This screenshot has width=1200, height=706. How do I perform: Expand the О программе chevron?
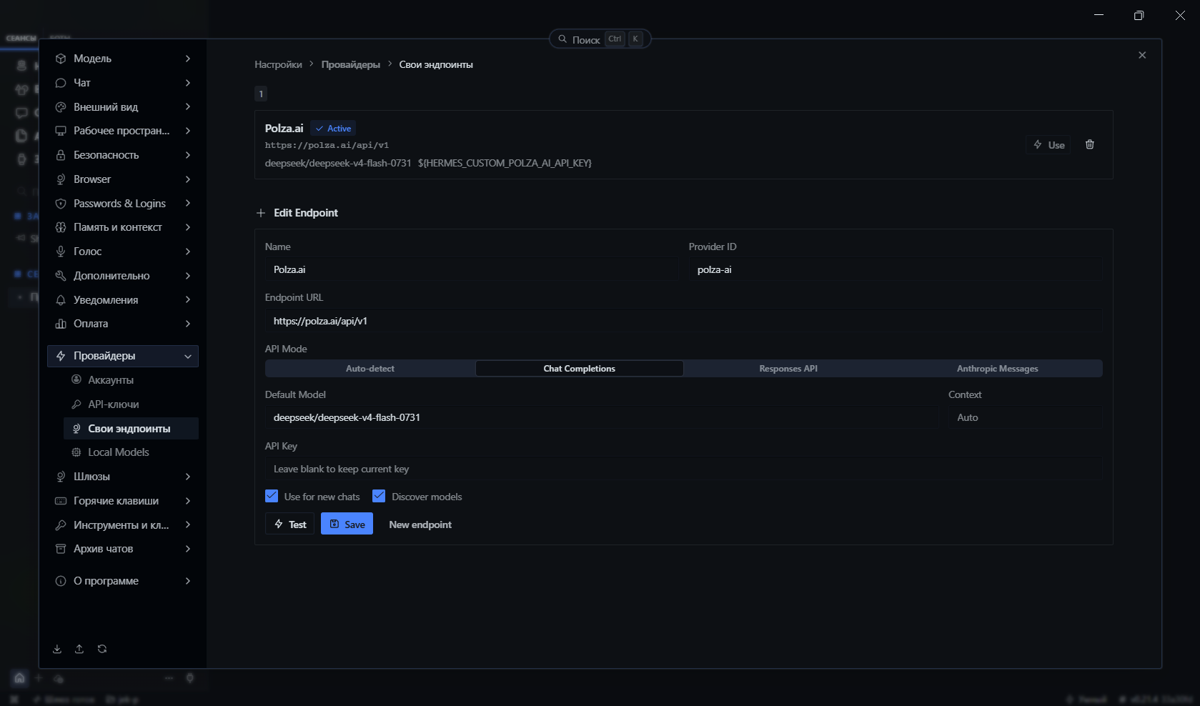(188, 581)
